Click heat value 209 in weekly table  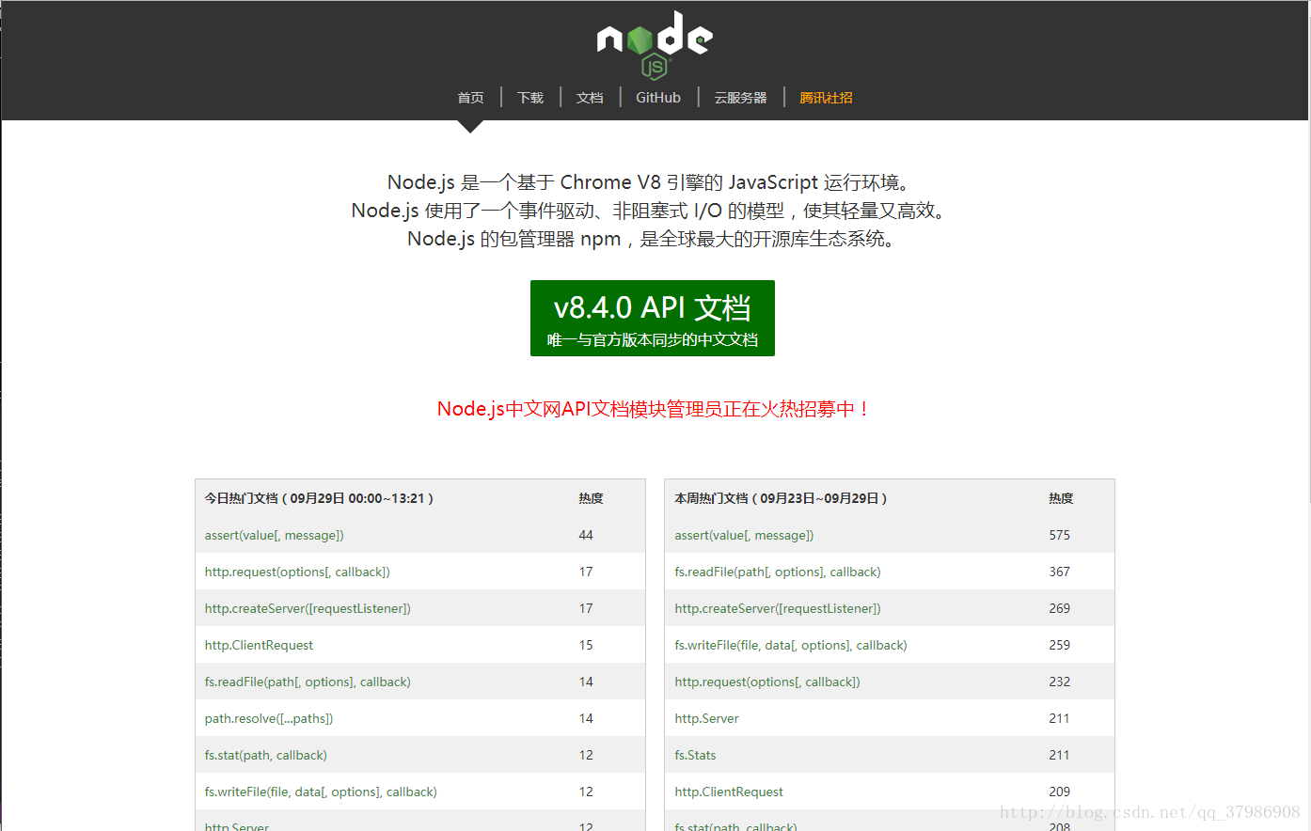[1060, 792]
